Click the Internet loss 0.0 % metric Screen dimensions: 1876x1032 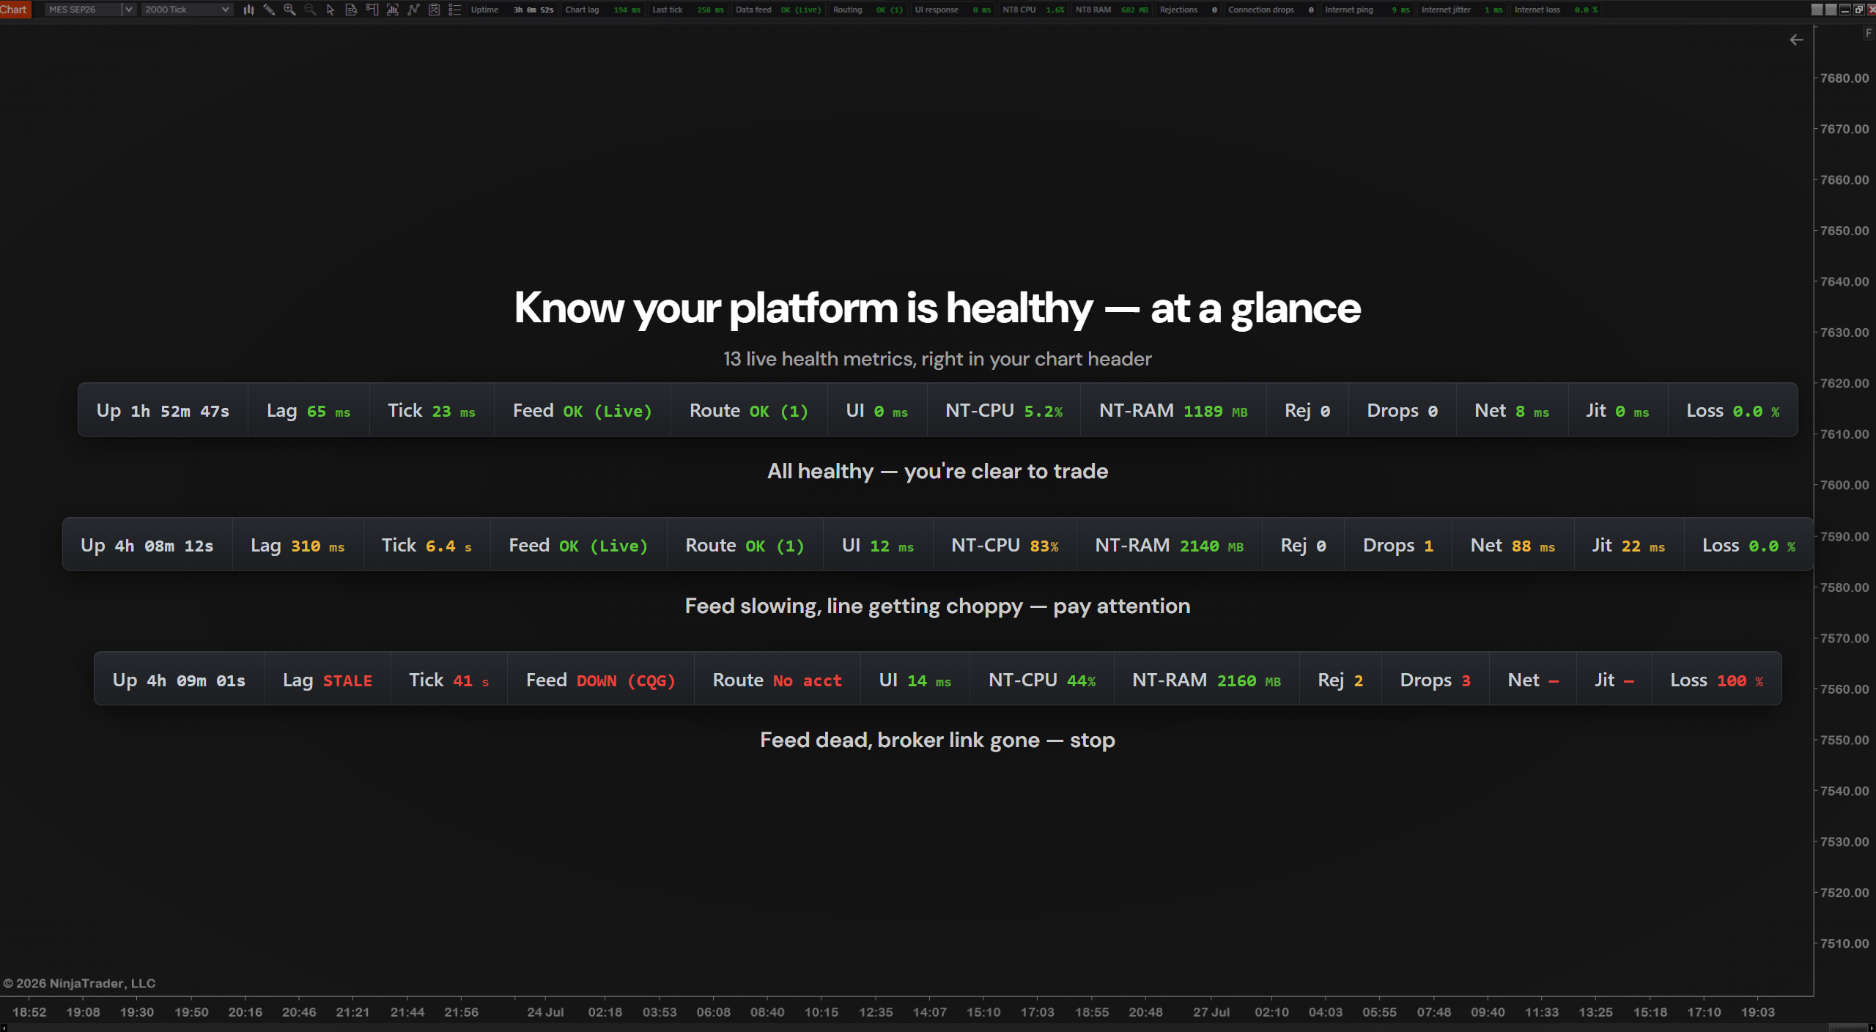pos(1556,10)
